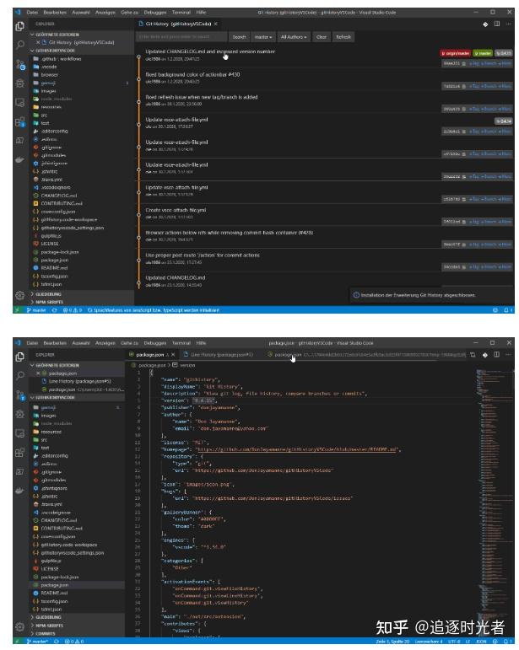Open Extensions icon in bottom window activity bar

tap(19, 453)
